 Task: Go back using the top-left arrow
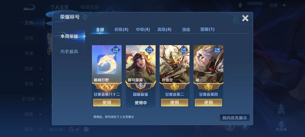29,7
